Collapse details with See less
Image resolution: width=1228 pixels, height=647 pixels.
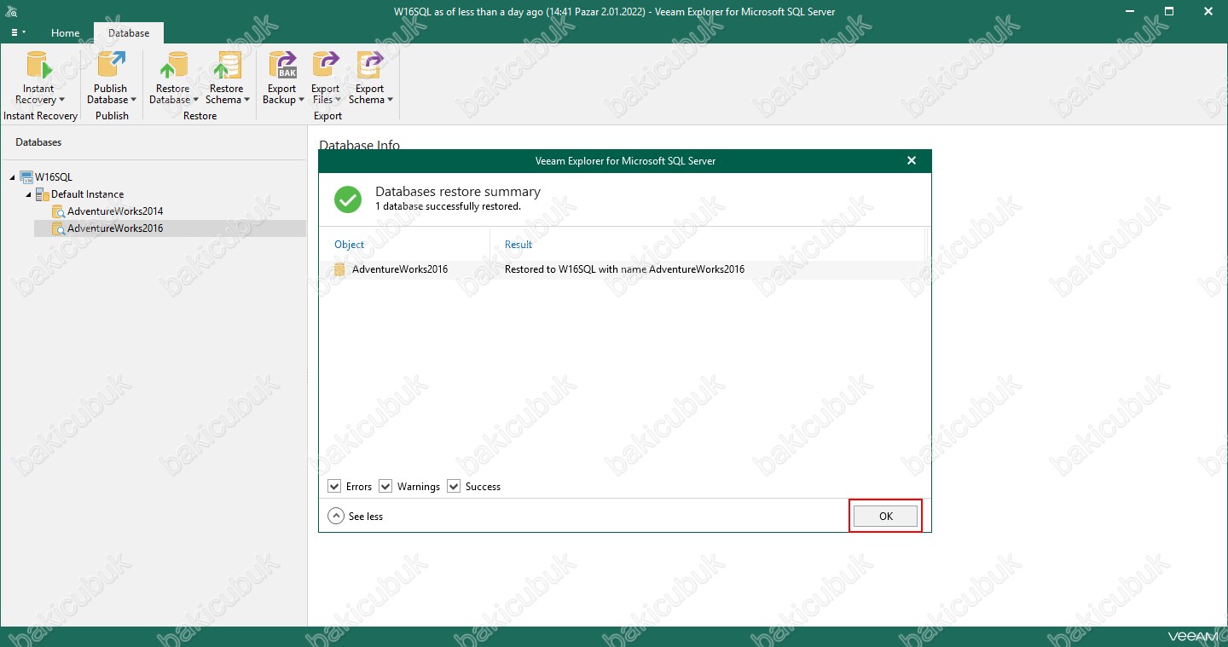click(x=356, y=516)
